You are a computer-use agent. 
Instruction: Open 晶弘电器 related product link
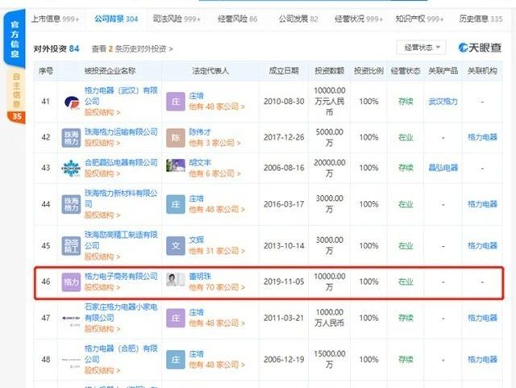pyautogui.click(x=443, y=168)
